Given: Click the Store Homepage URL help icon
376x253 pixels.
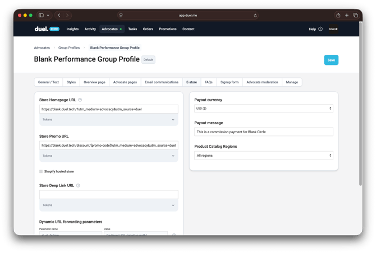Looking at the screenshot, I should (80, 100).
